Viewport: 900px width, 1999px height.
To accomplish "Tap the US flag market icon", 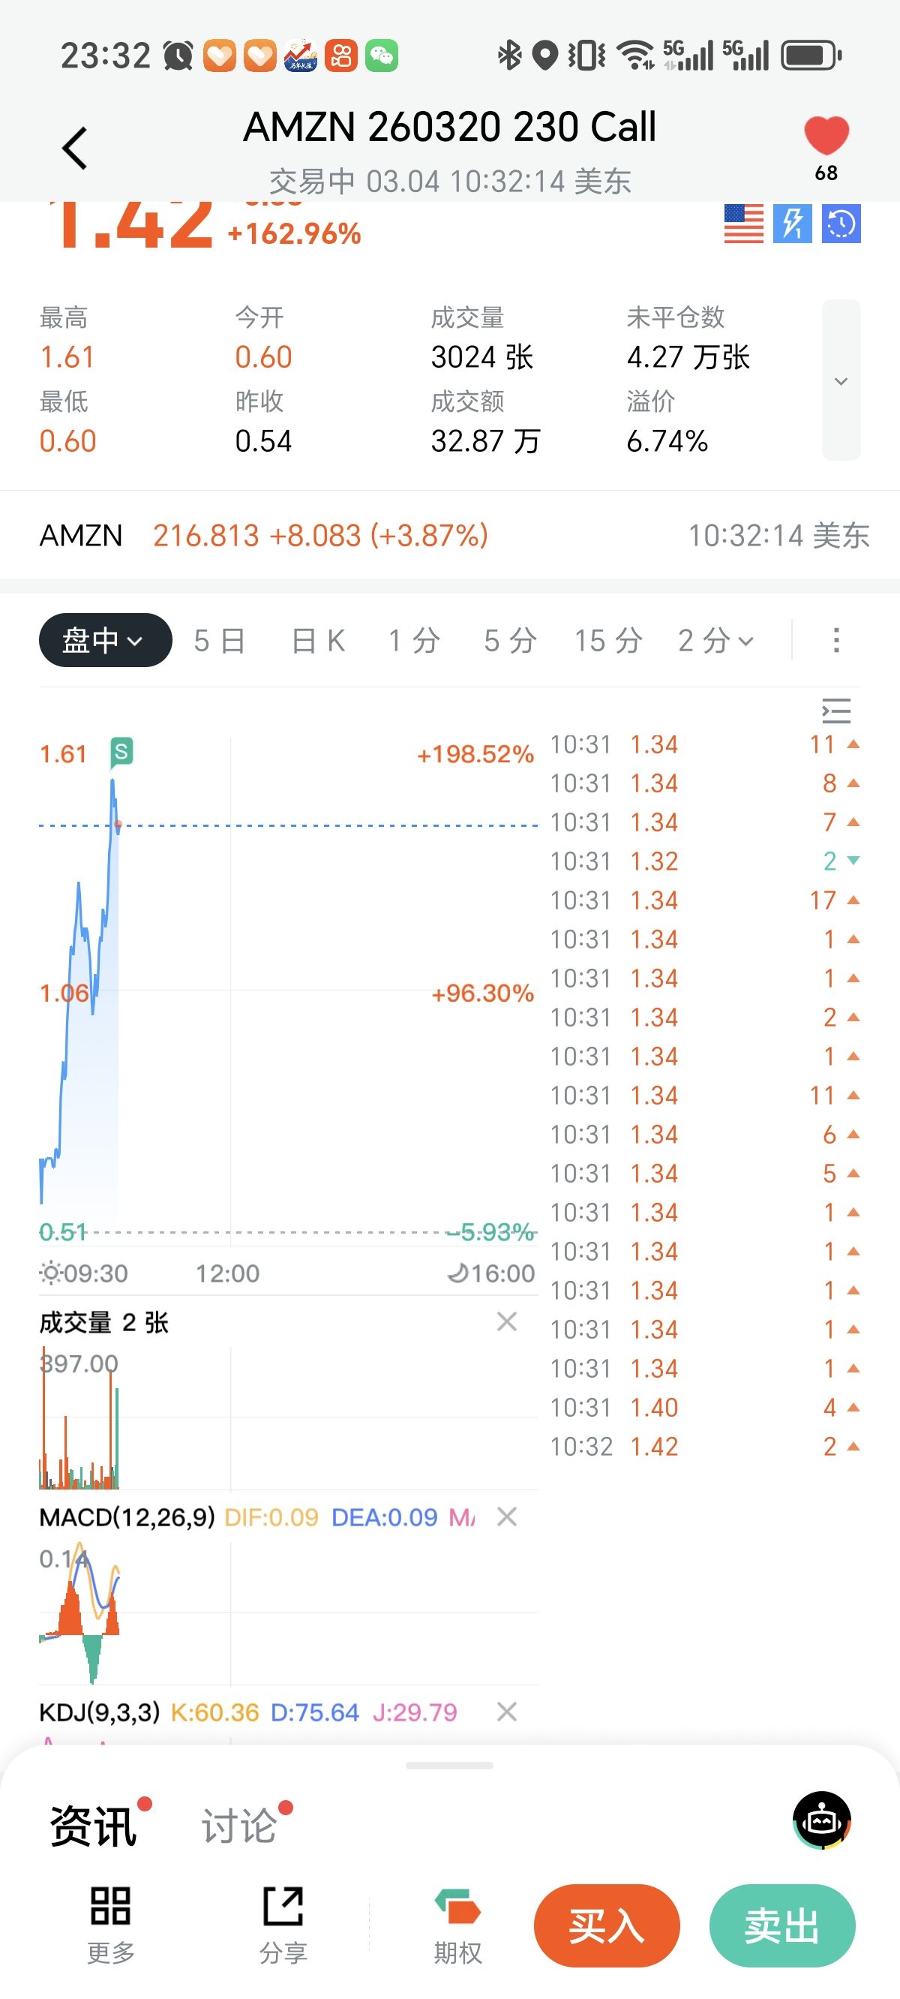I will [743, 224].
